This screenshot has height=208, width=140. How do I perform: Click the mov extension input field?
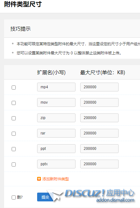click(56, 102)
